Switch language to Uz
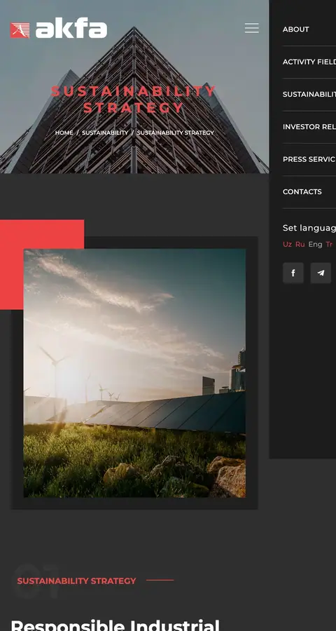Image resolution: width=336 pixels, height=631 pixels. point(288,244)
